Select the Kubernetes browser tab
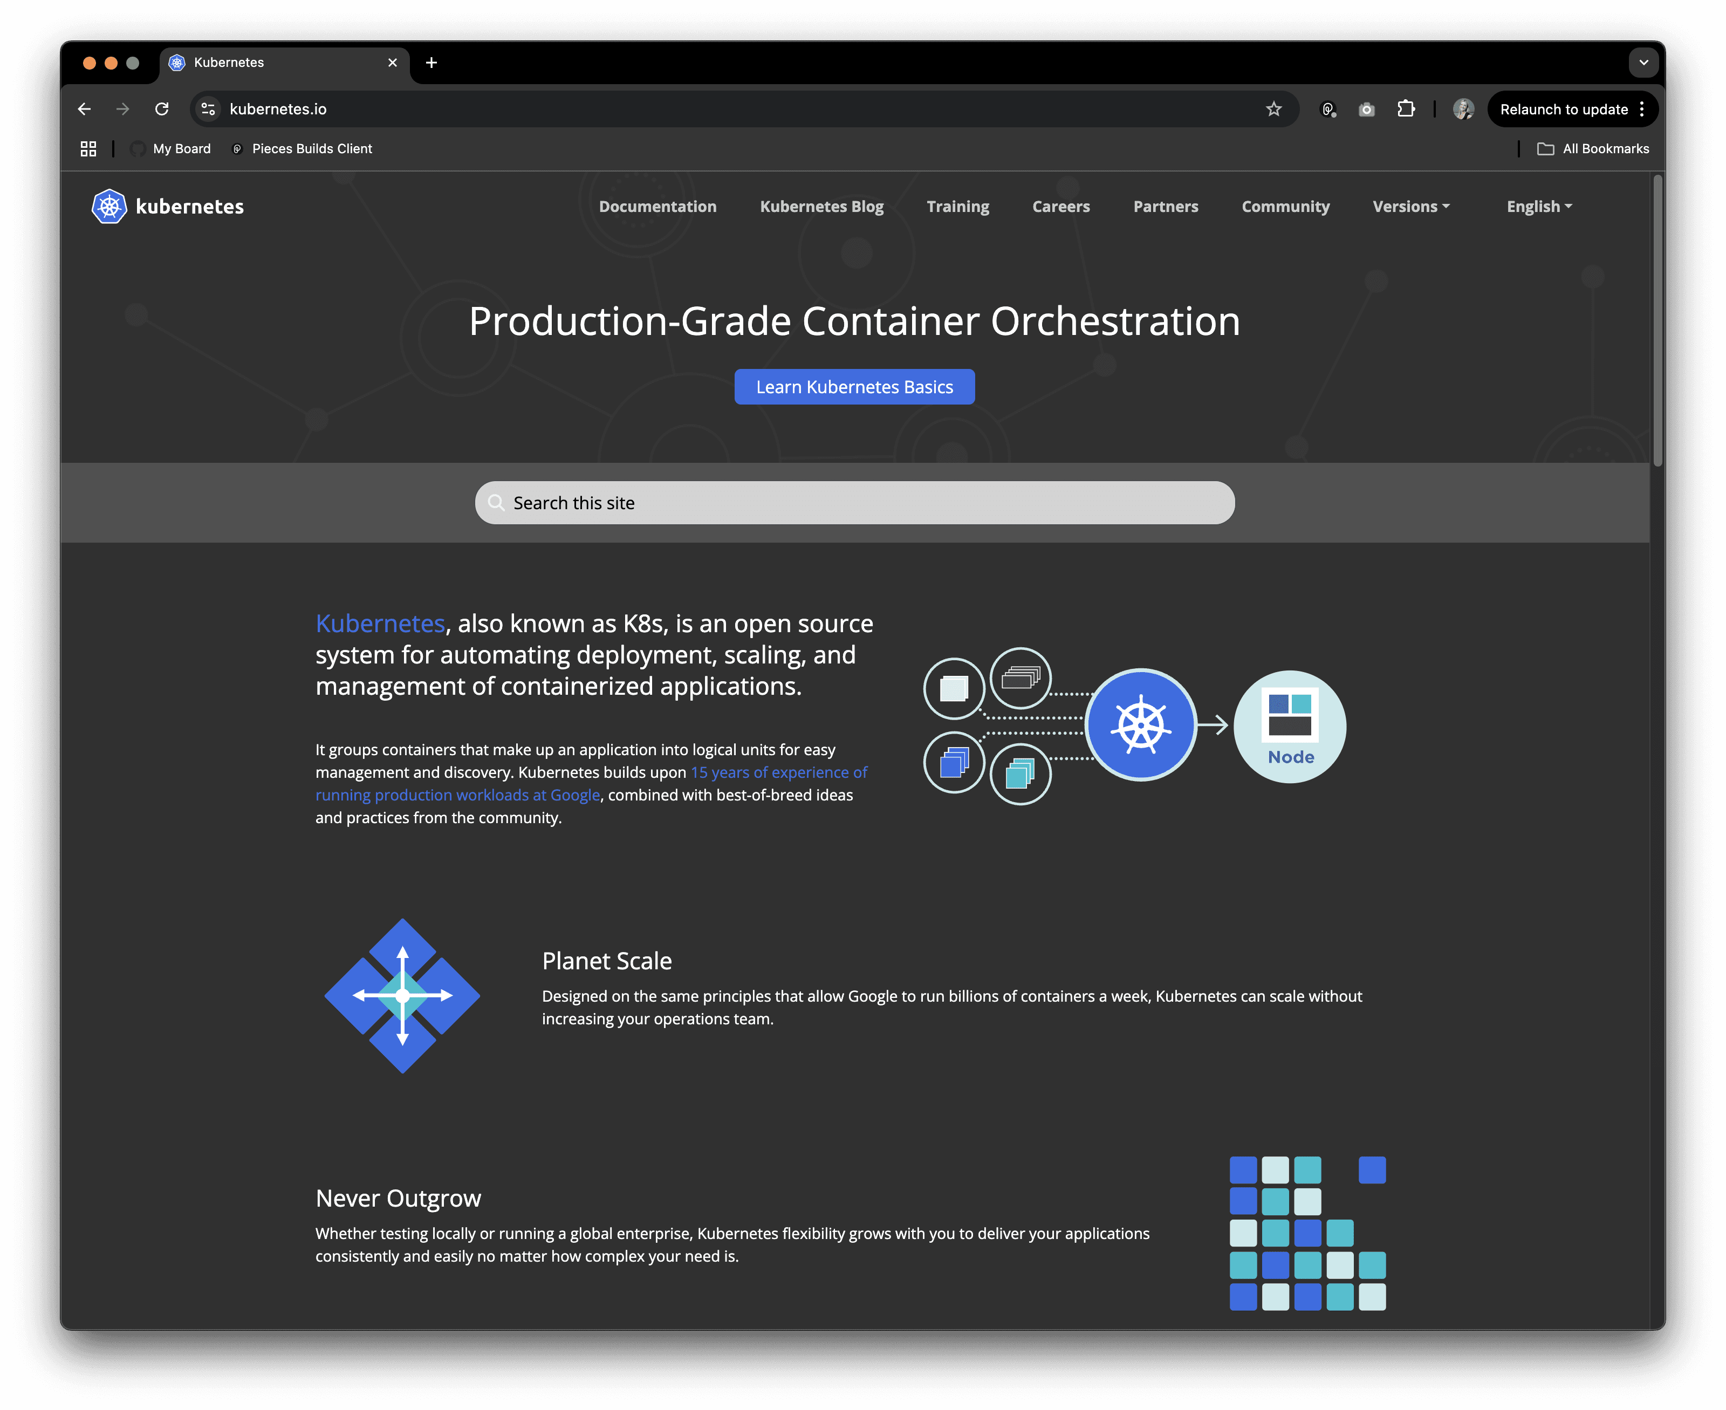The image size is (1726, 1410). click(x=284, y=63)
